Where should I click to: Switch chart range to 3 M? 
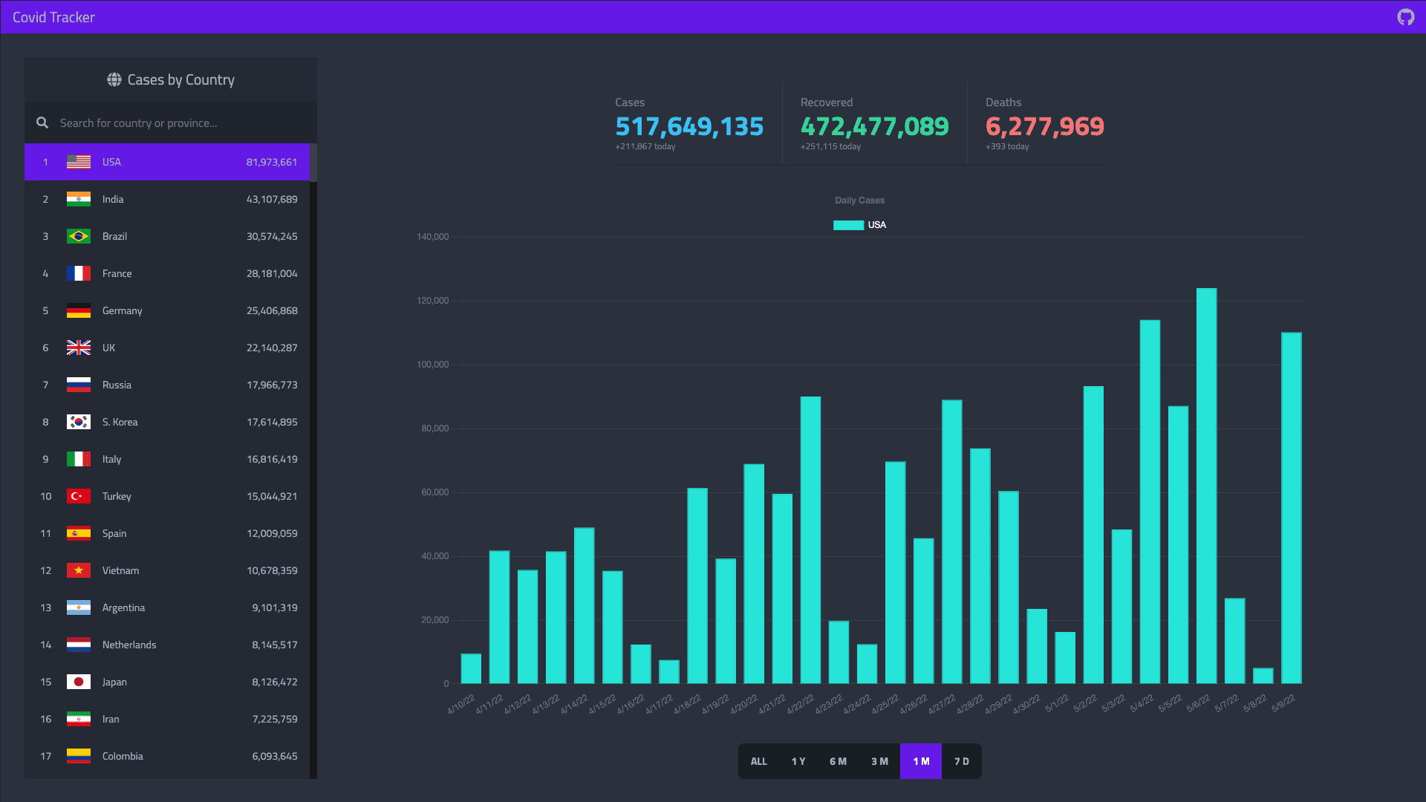pos(879,761)
